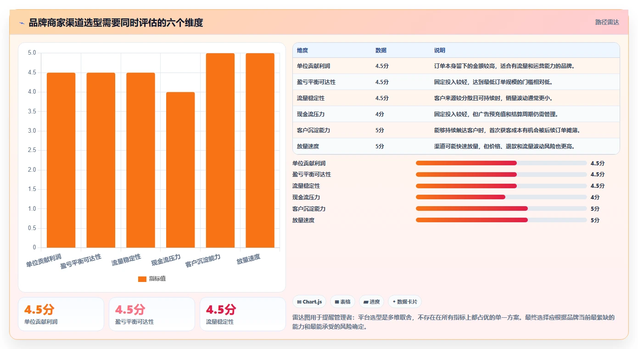
Task: Click the 放量速度 progress bar
Action: (x=501, y=220)
